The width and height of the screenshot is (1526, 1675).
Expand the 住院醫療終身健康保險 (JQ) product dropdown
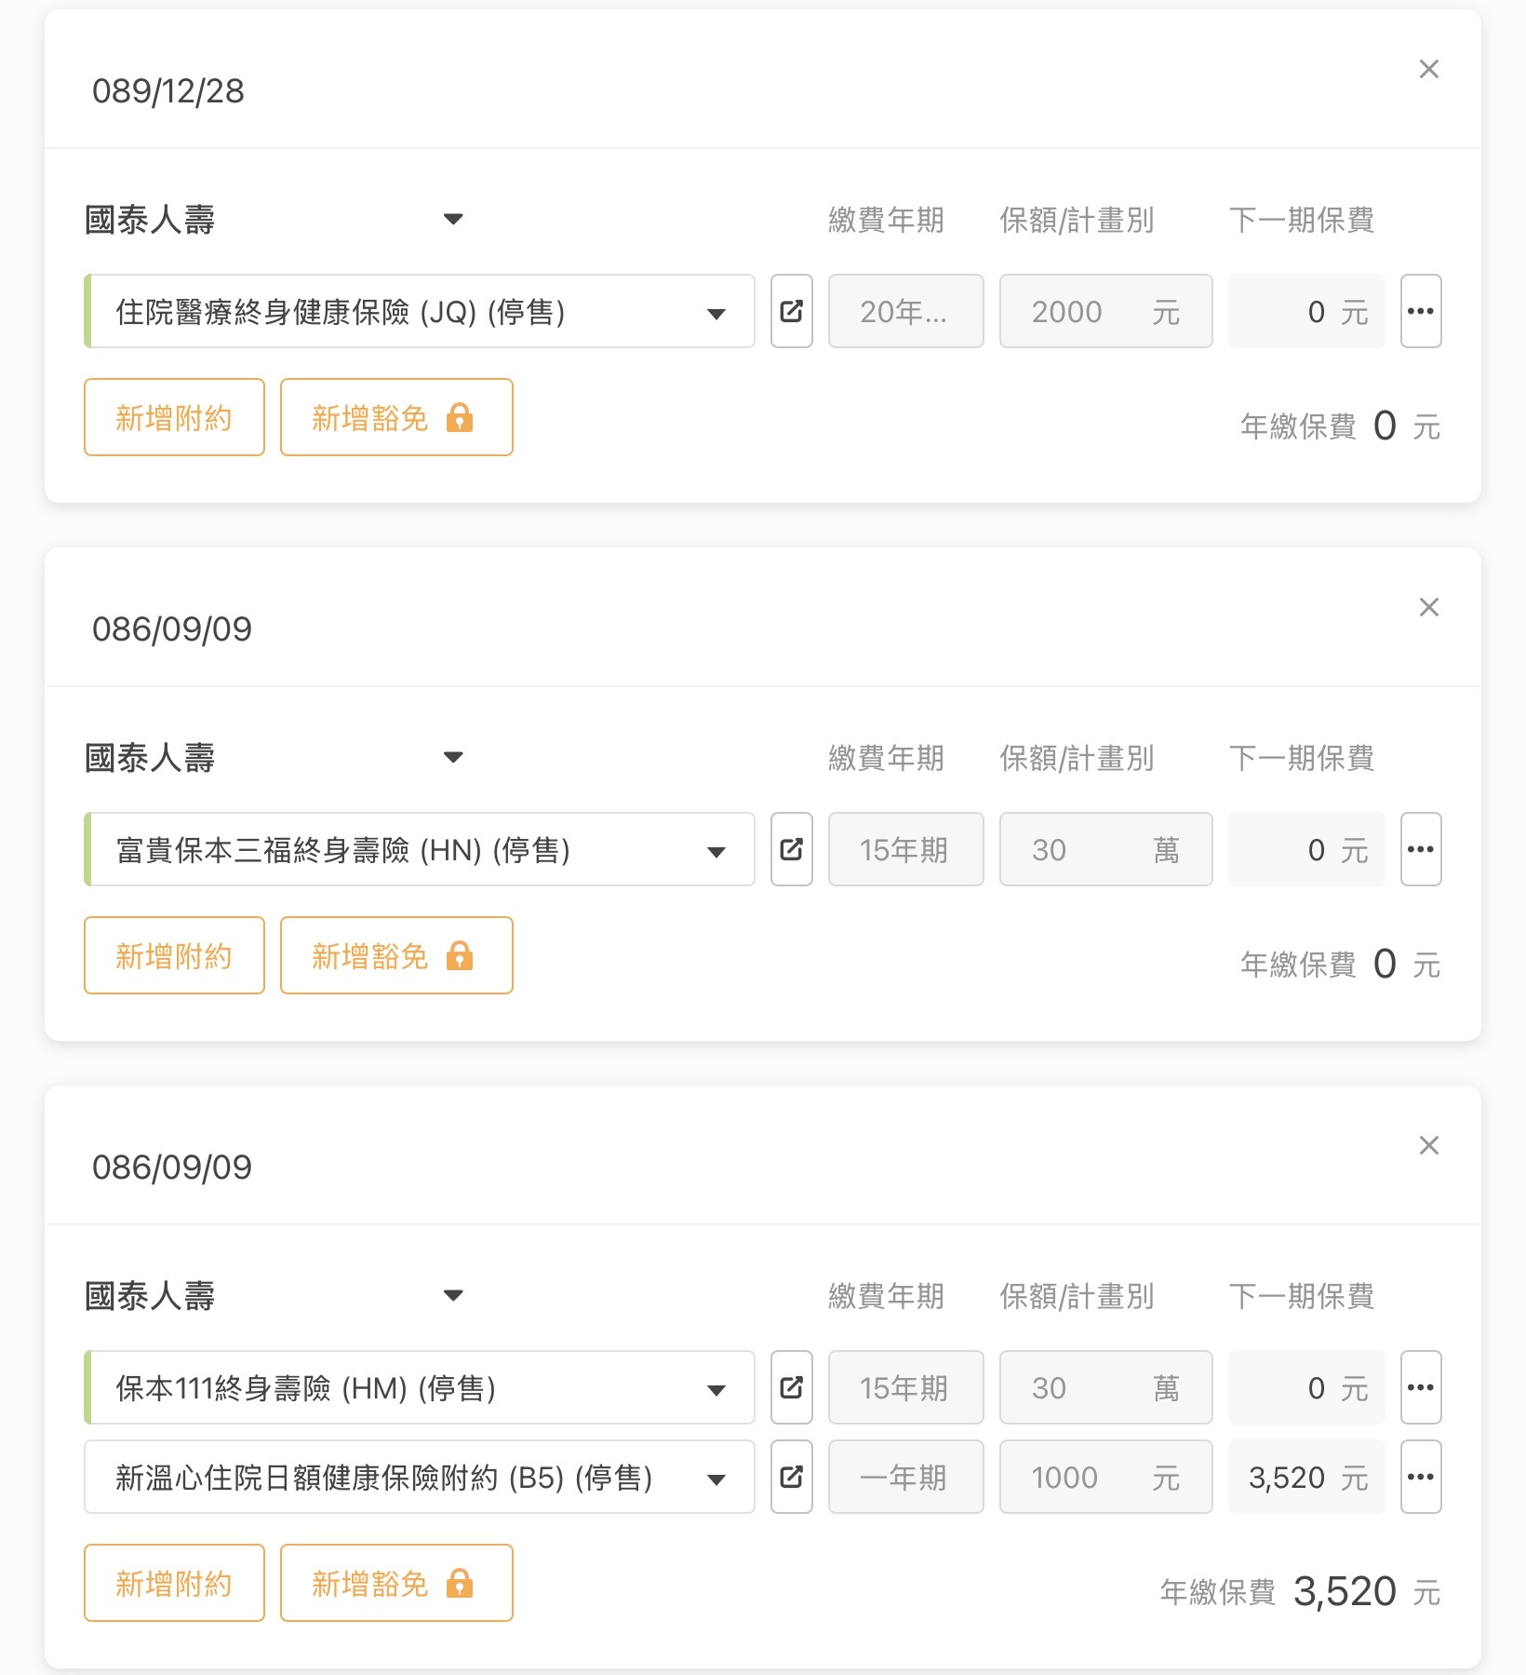point(716,313)
